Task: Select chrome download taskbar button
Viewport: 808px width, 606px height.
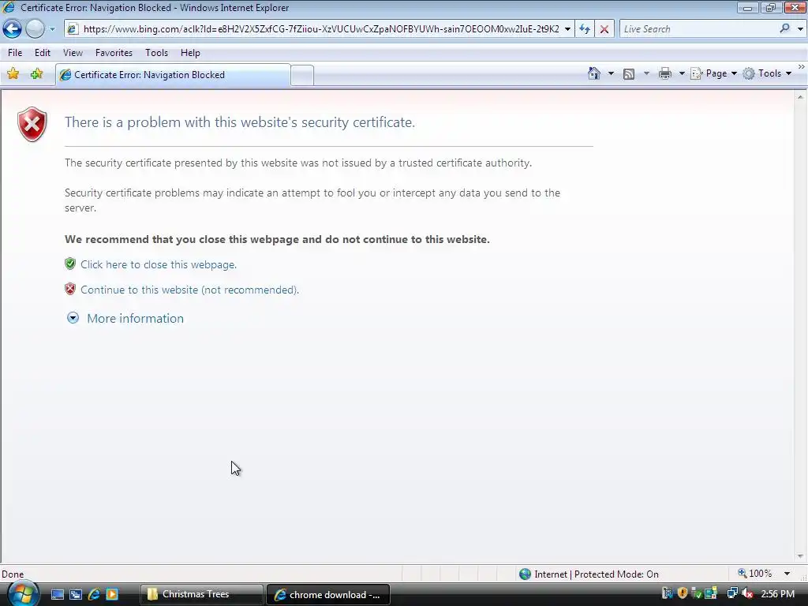Action: 327,595
